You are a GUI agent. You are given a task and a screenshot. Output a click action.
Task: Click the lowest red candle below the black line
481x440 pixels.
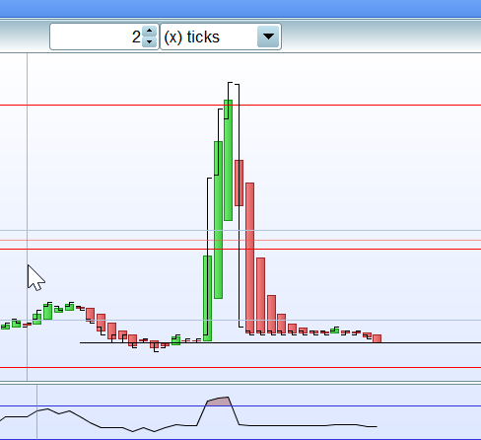click(x=154, y=344)
